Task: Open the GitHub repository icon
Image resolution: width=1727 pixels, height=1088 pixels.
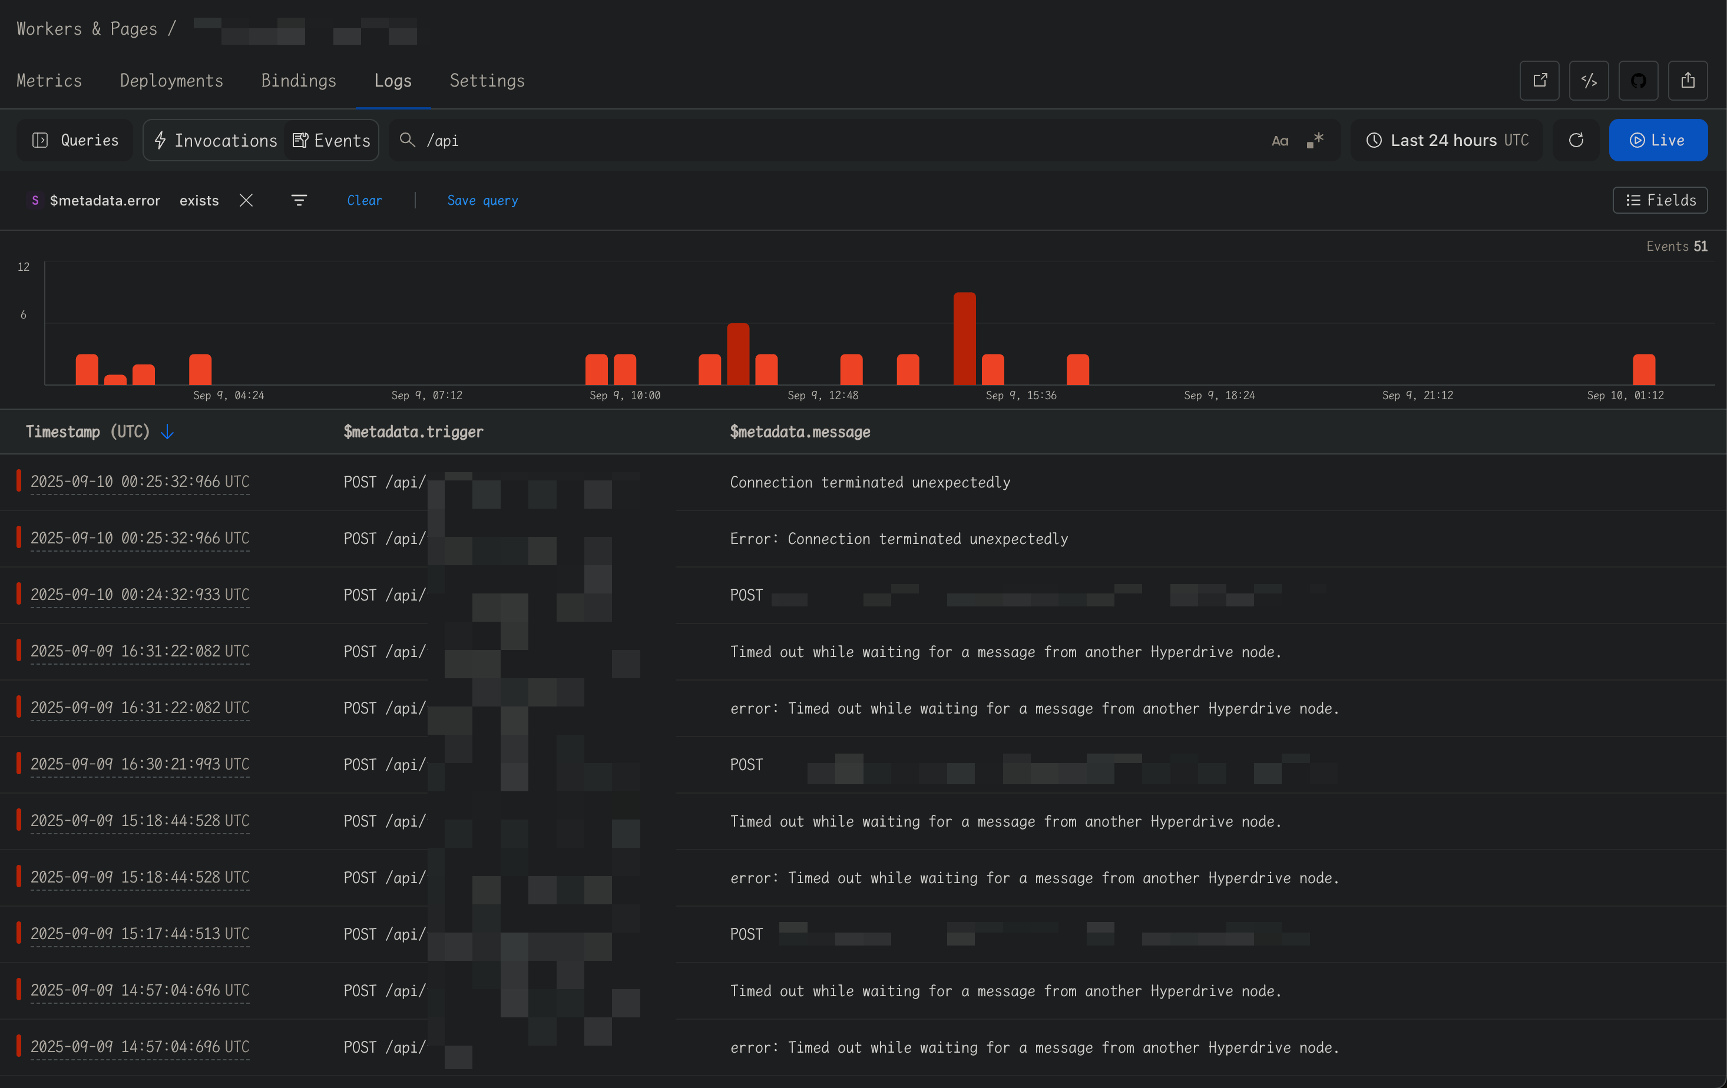Action: pyautogui.click(x=1638, y=80)
